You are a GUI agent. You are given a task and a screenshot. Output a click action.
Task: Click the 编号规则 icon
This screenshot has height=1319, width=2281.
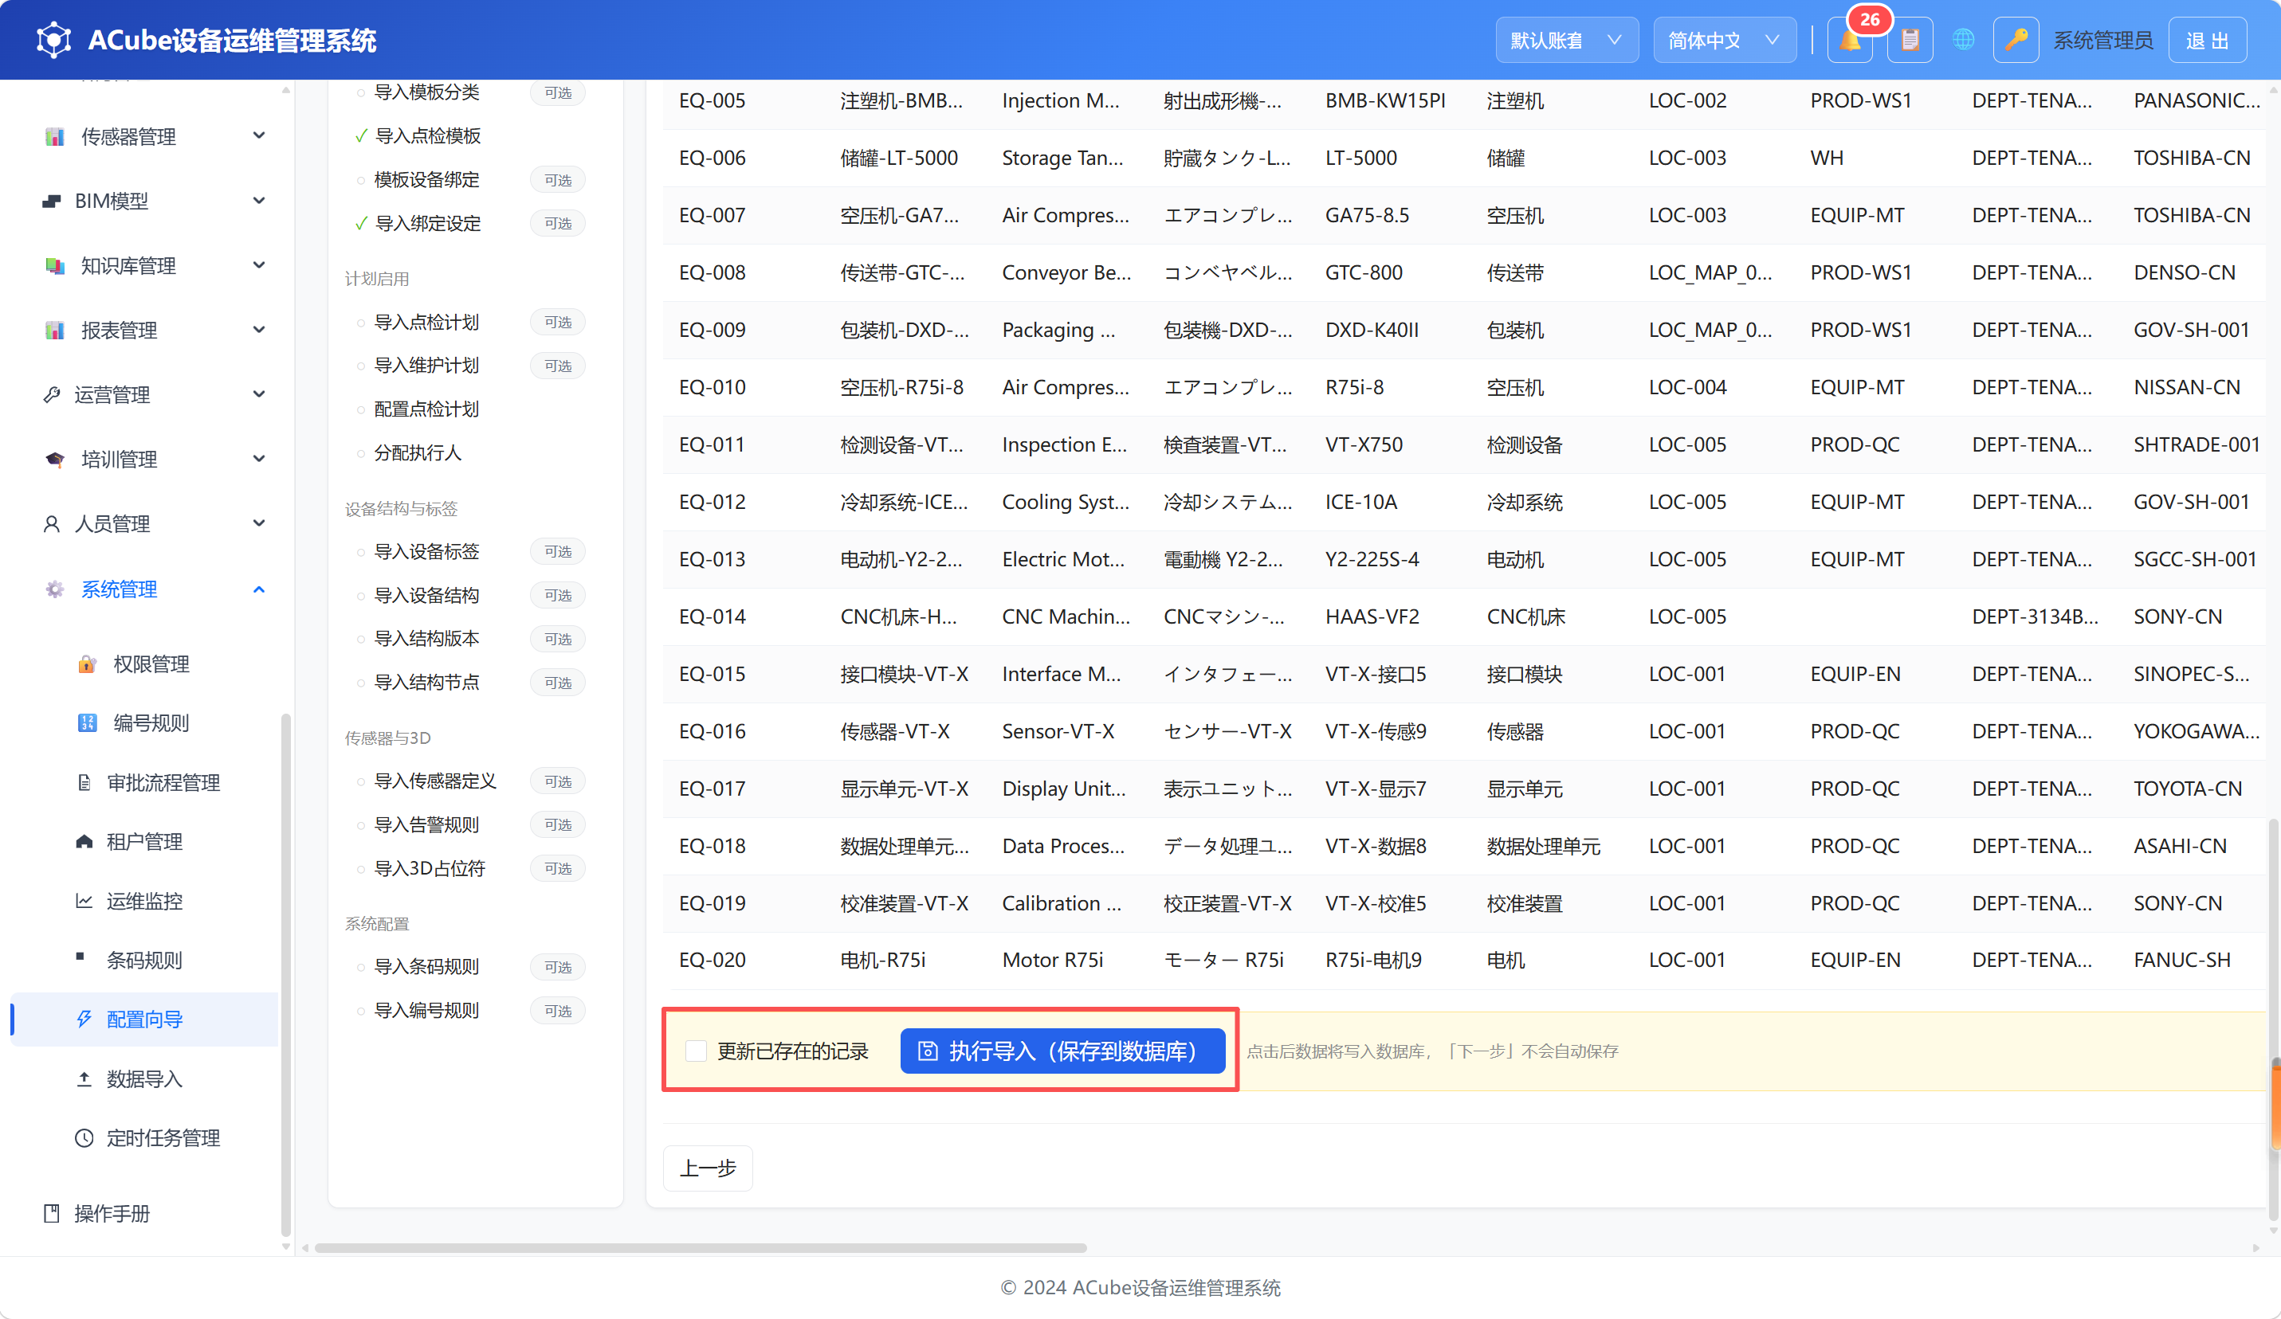click(x=87, y=723)
